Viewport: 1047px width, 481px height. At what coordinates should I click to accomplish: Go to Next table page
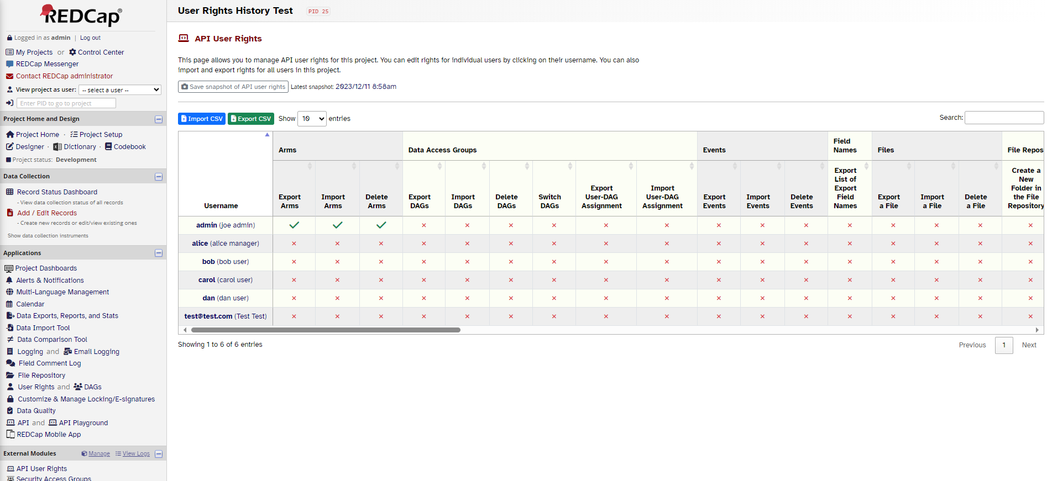coord(1029,345)
